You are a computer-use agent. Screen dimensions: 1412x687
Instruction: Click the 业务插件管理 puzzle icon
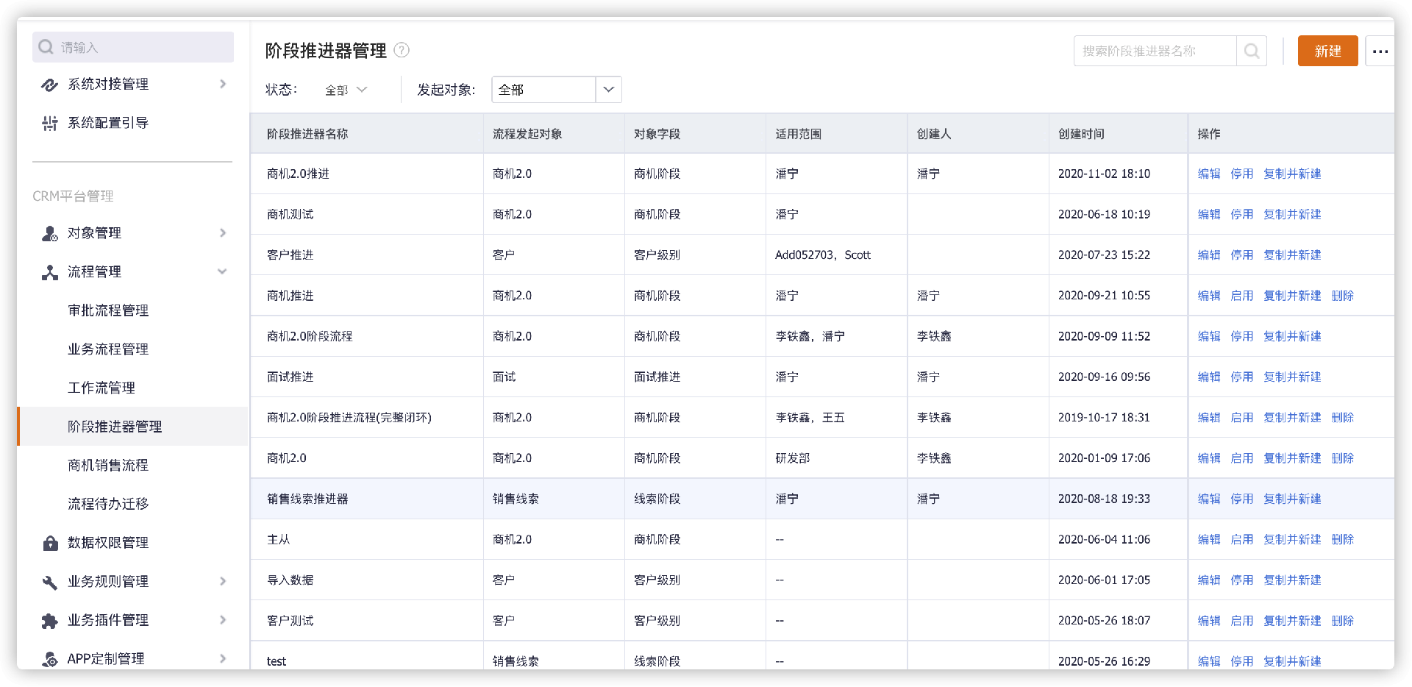[x=49, y=621]
